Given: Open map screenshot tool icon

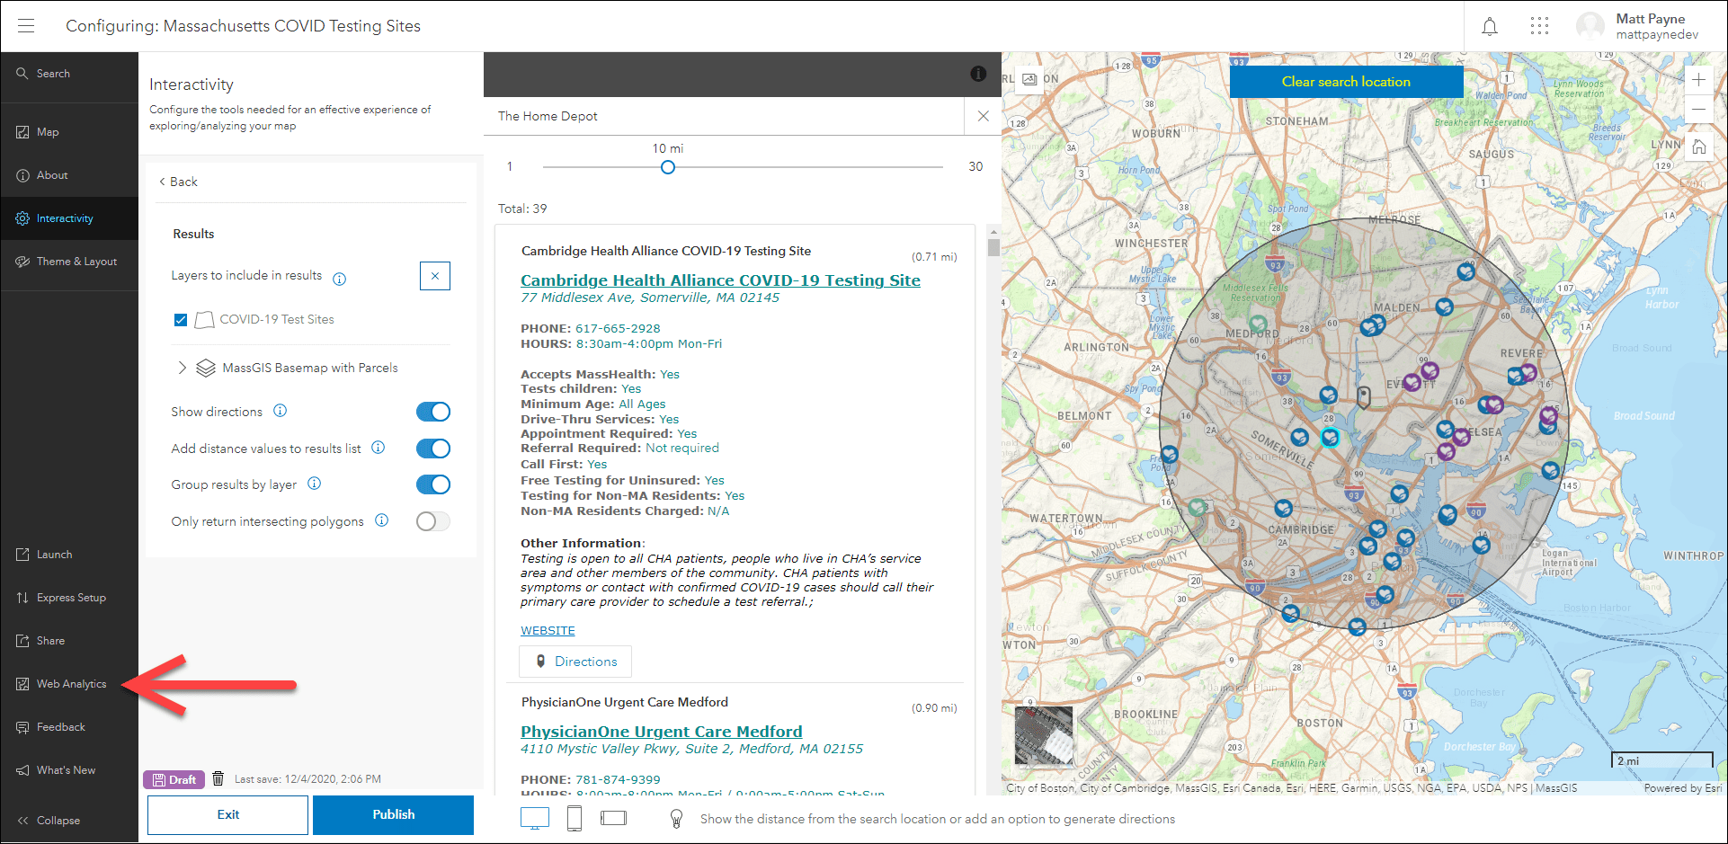Looking at the screenshot, I should (x=1029, y=79).
